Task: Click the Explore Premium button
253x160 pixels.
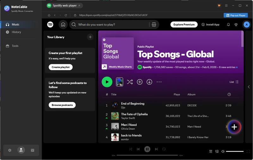Action: click(184, 25)
